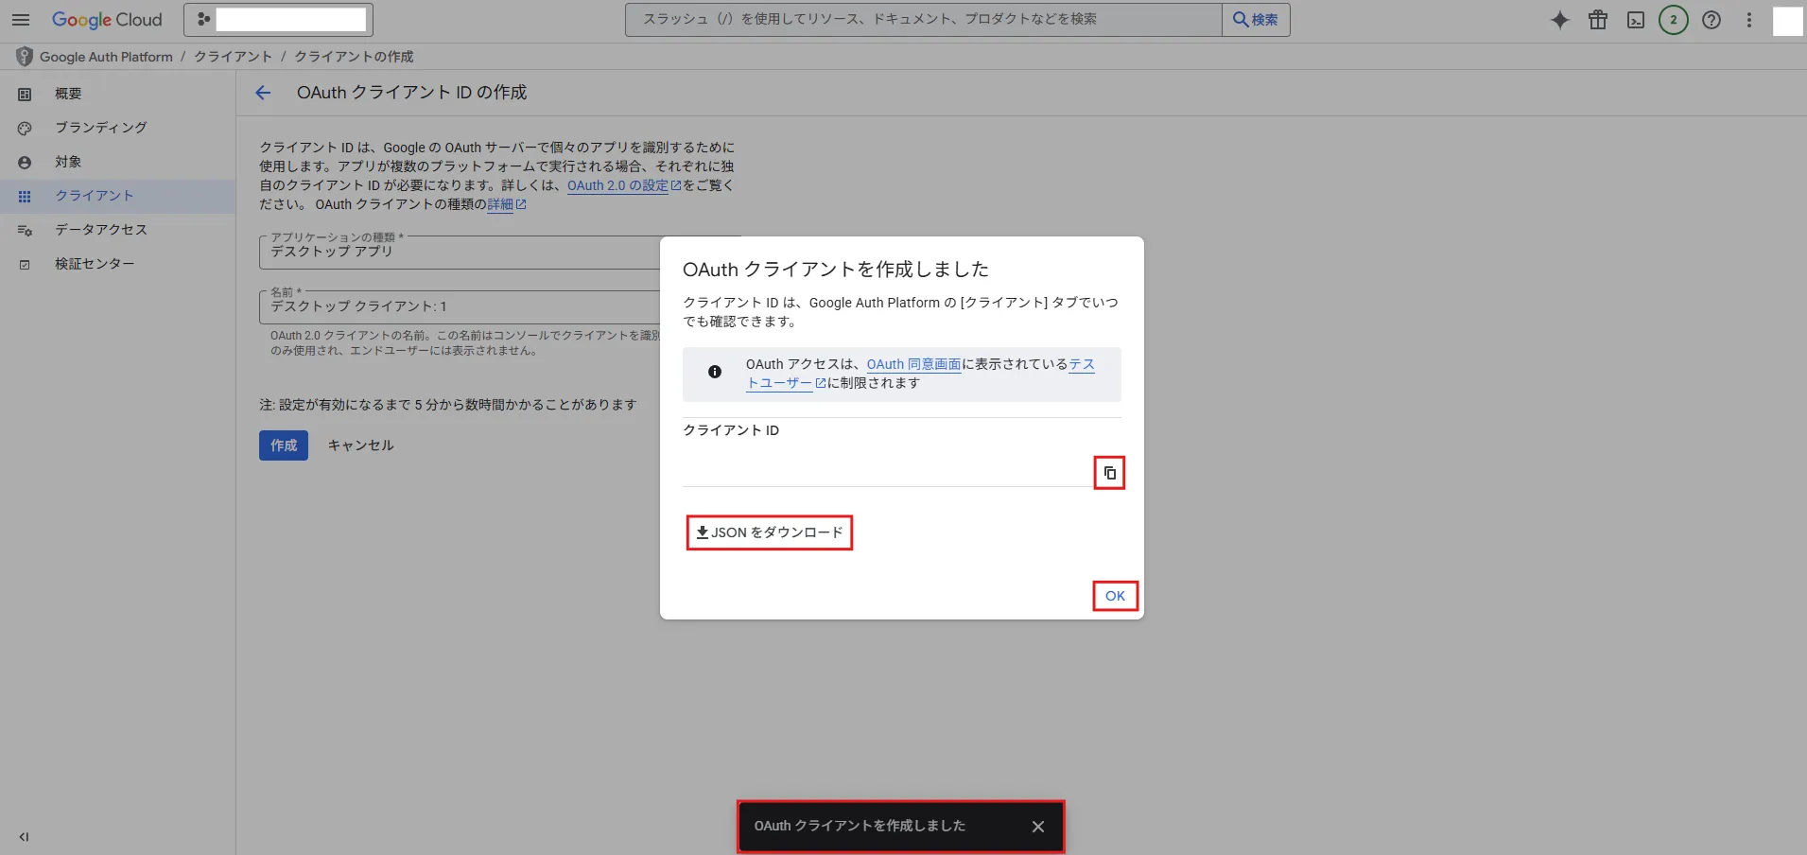
Task: Click the 名前 input field
Action: [460, 306]
